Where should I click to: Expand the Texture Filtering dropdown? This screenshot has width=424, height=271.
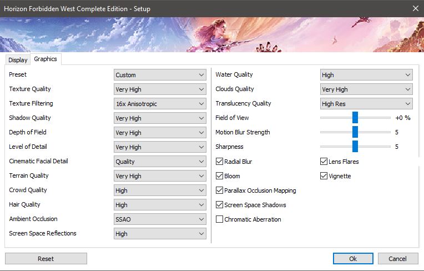coord(160,104)
